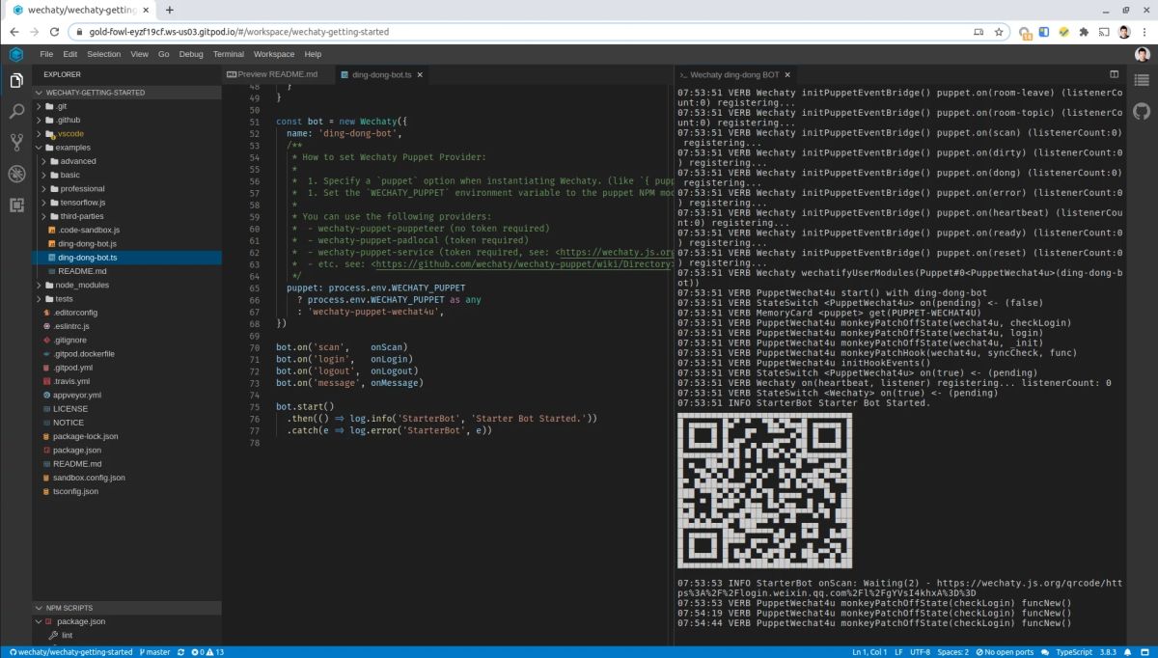Open the Extensions view in the activity bar
1158x658 pixels.
pos(16,205)
